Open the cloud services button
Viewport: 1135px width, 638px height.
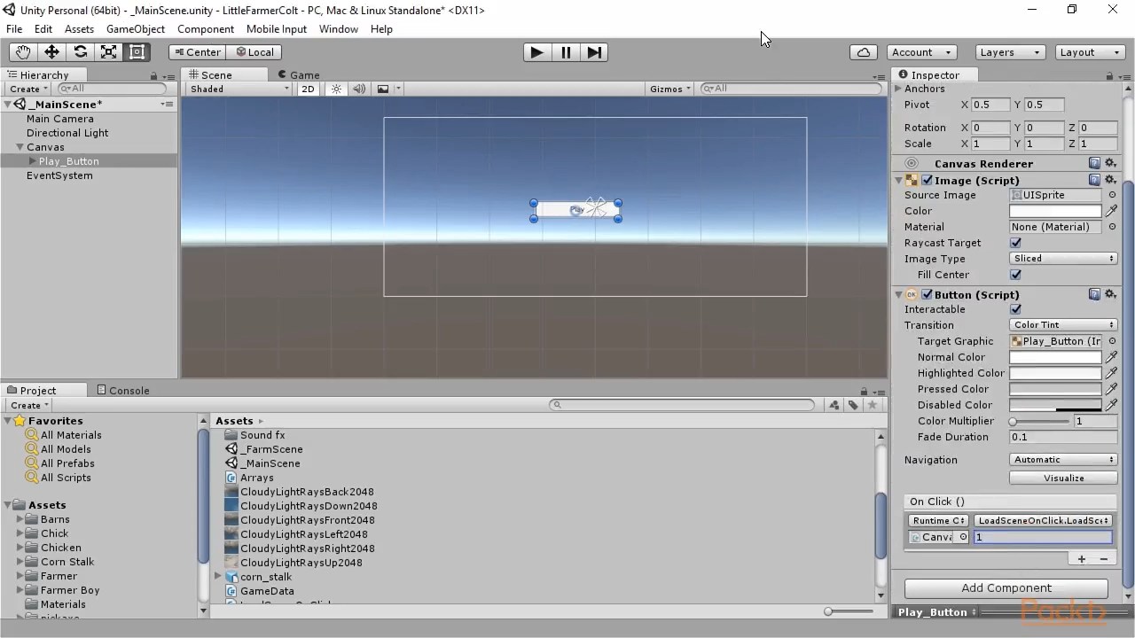point(864,52)
